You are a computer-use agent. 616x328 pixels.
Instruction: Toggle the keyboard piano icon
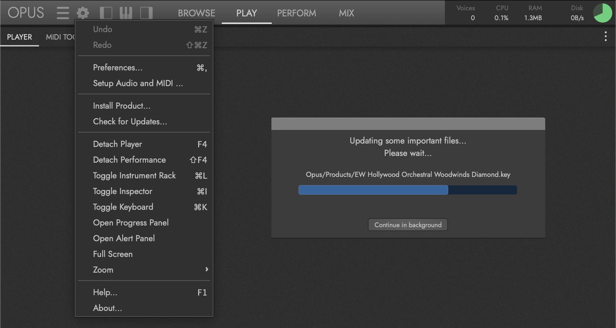click(126, 13)
